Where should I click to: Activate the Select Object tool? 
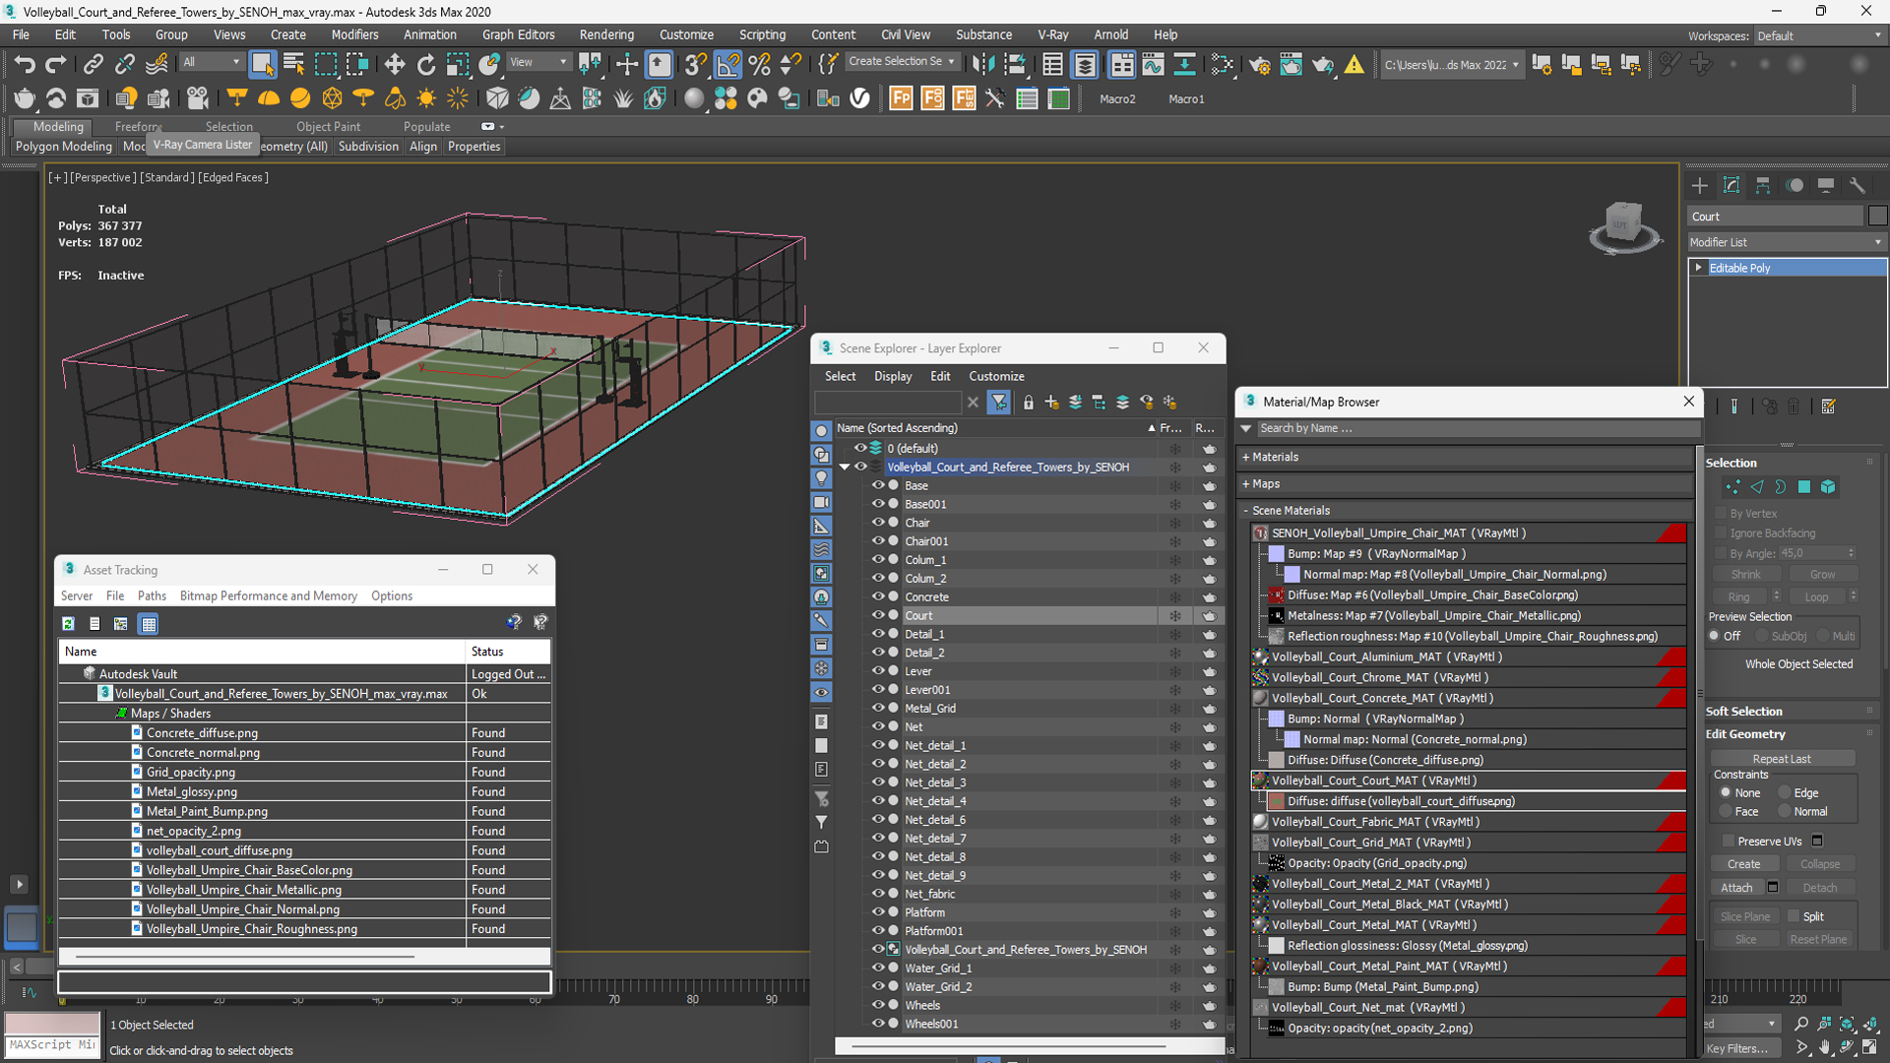point(262,65)
